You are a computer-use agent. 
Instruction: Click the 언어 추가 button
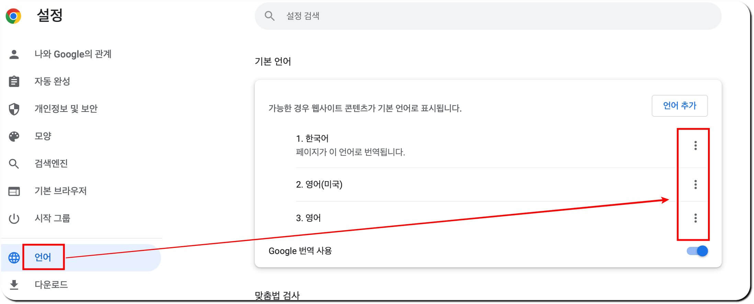[x=679, y=106]
